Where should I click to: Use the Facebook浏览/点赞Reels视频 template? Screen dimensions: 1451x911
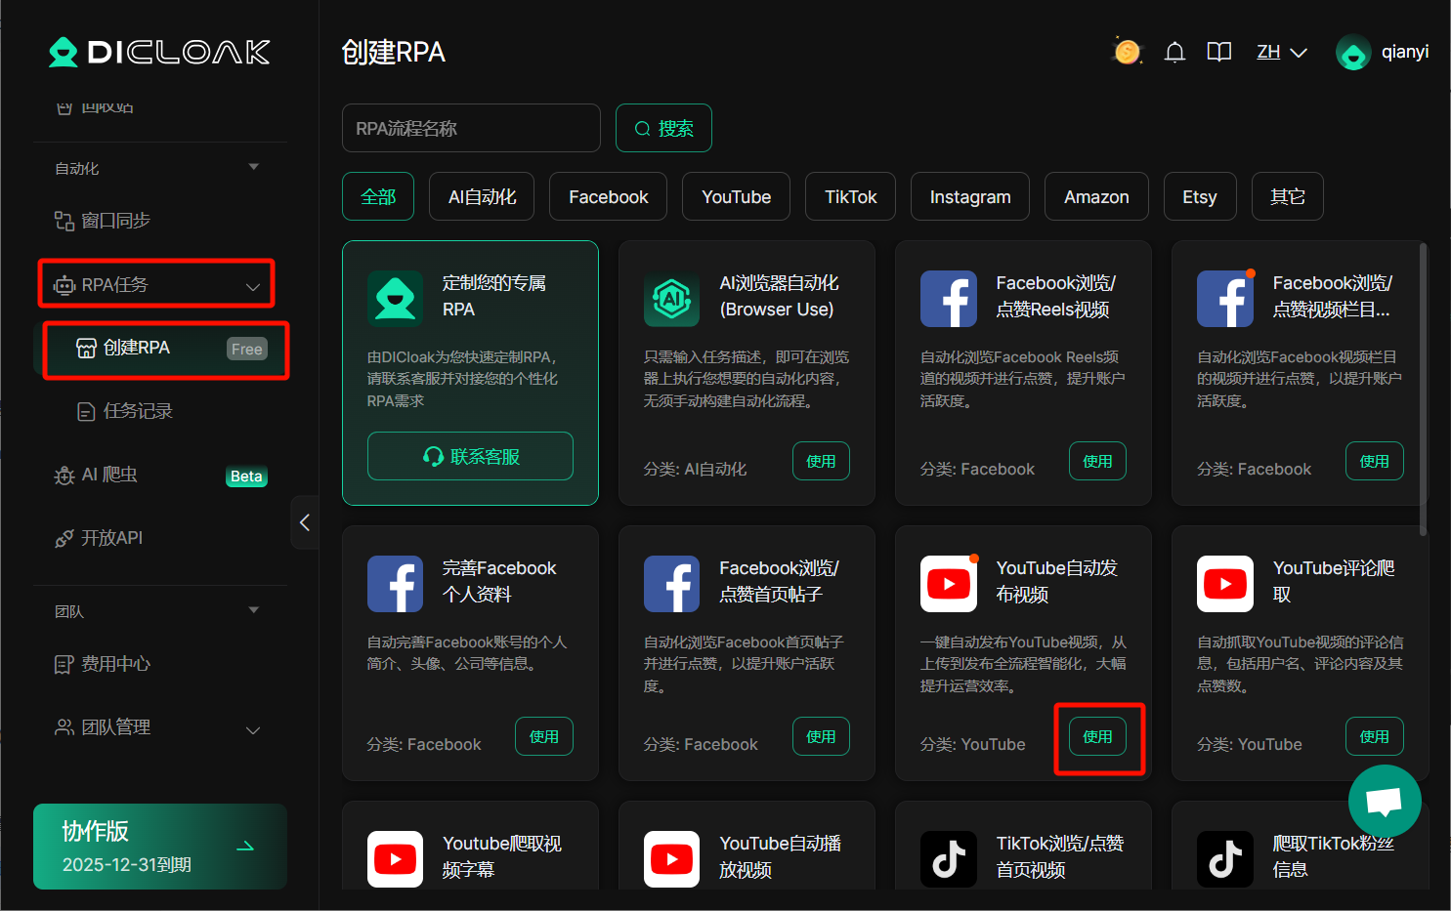[x=1097, y=461]
